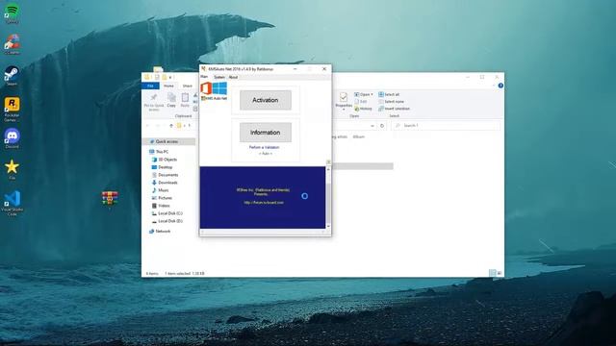Click the forum URL in the blue console

pos(264,203)
